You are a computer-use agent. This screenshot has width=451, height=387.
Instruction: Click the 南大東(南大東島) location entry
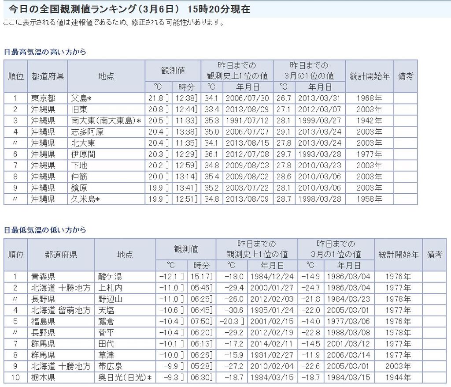[106, 120]
